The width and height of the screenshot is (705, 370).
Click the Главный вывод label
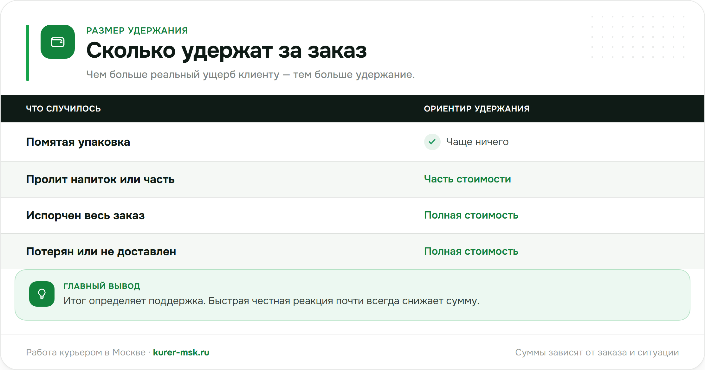pos(102,286)
